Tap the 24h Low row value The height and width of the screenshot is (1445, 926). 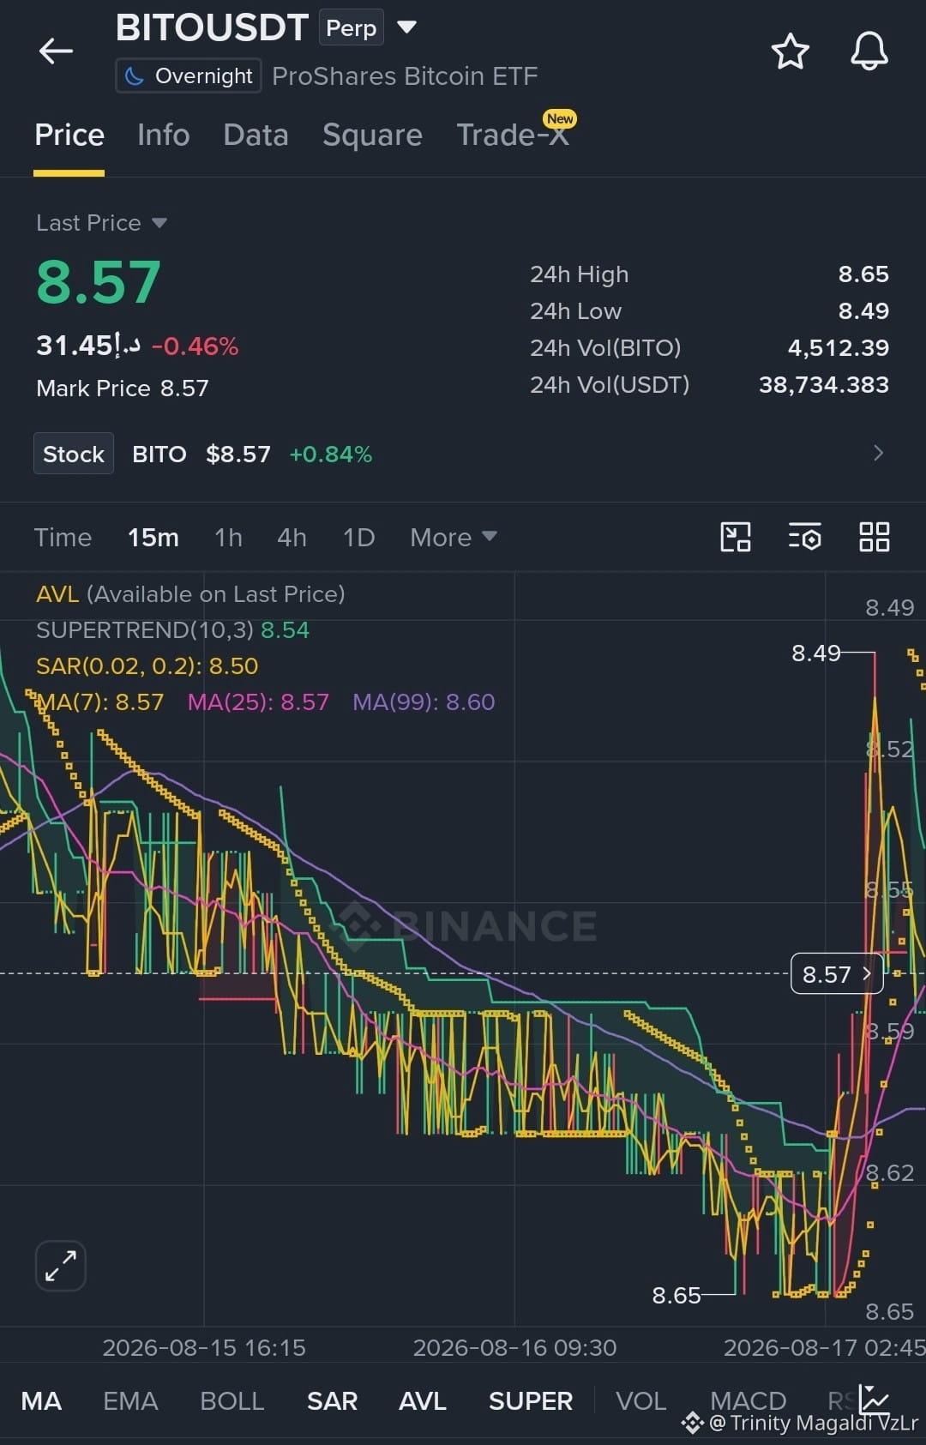pyautogui.click(x=863, y=311)
